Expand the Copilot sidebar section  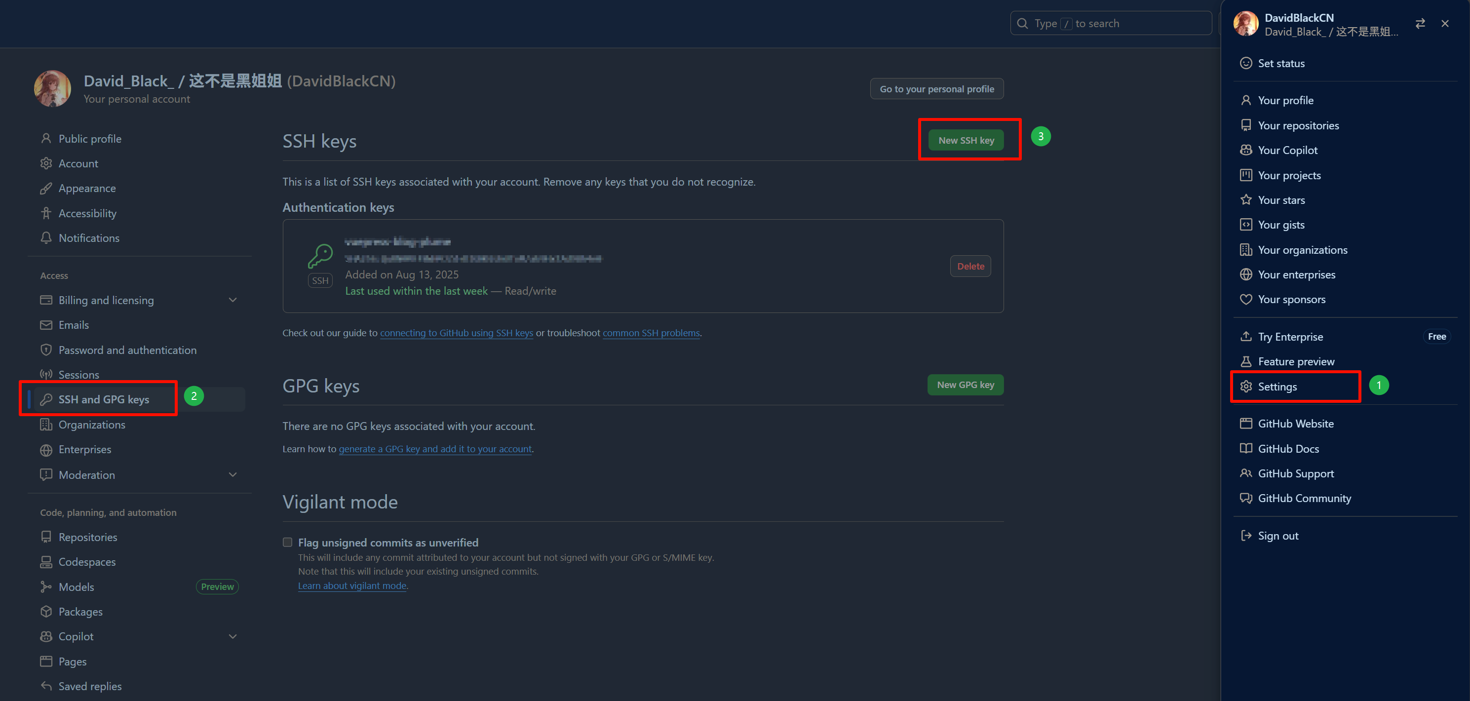pyautogui.click(x=232, y=636)
